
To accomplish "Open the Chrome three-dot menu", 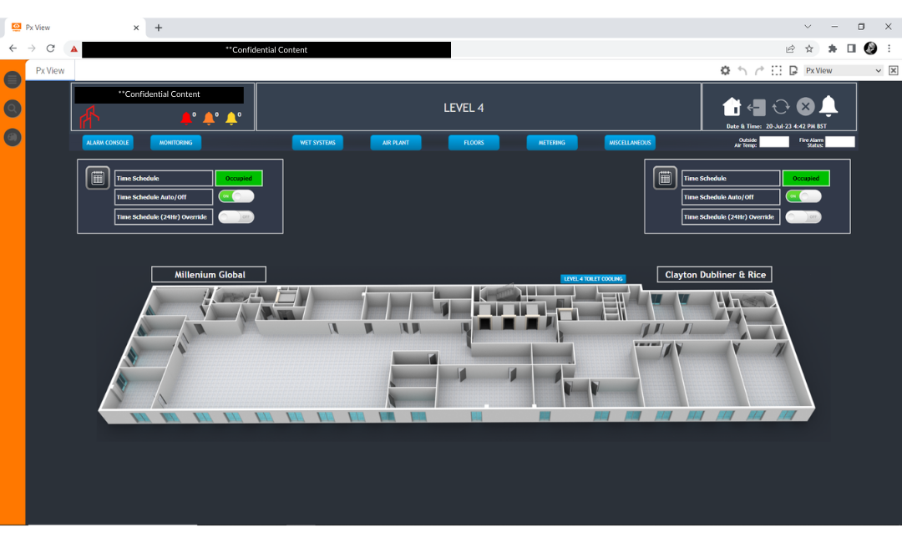I will [x=889, y=48].
